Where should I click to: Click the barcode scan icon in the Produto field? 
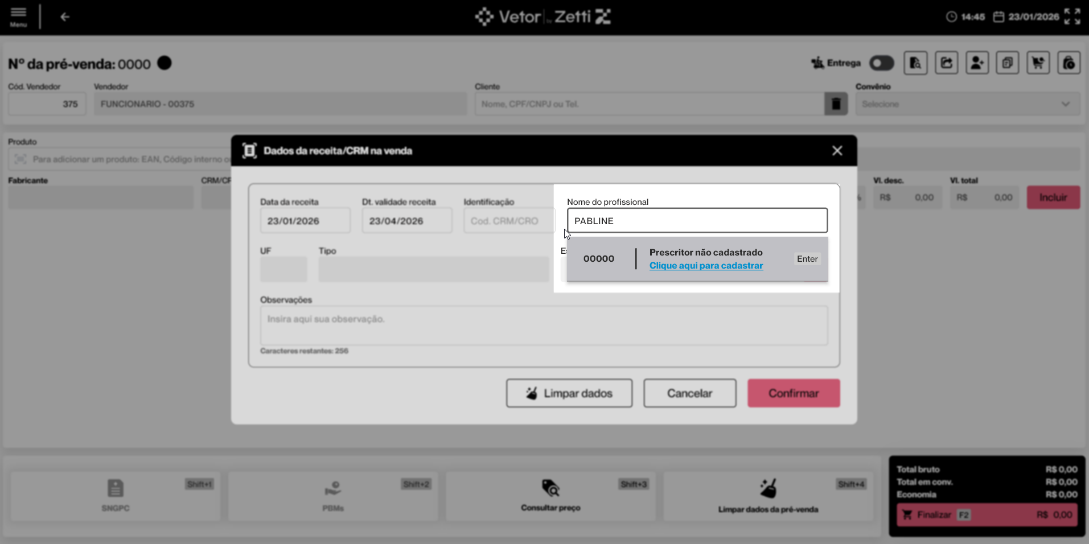[20, 159]
